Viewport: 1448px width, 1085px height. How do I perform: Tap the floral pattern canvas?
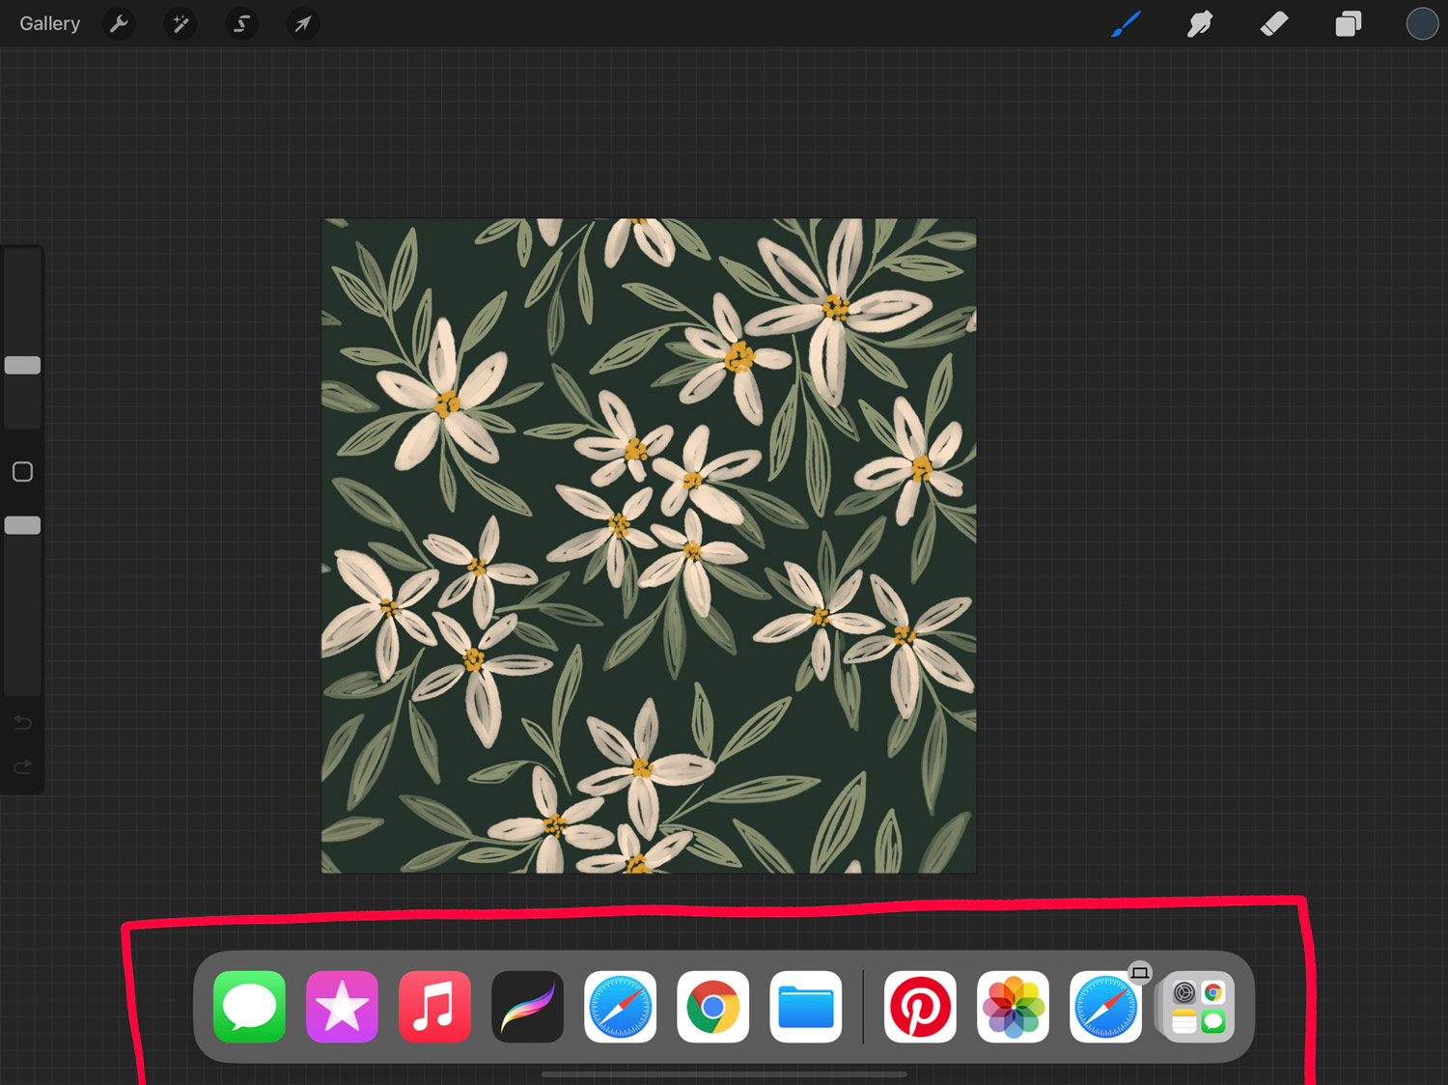click(649, 545)
